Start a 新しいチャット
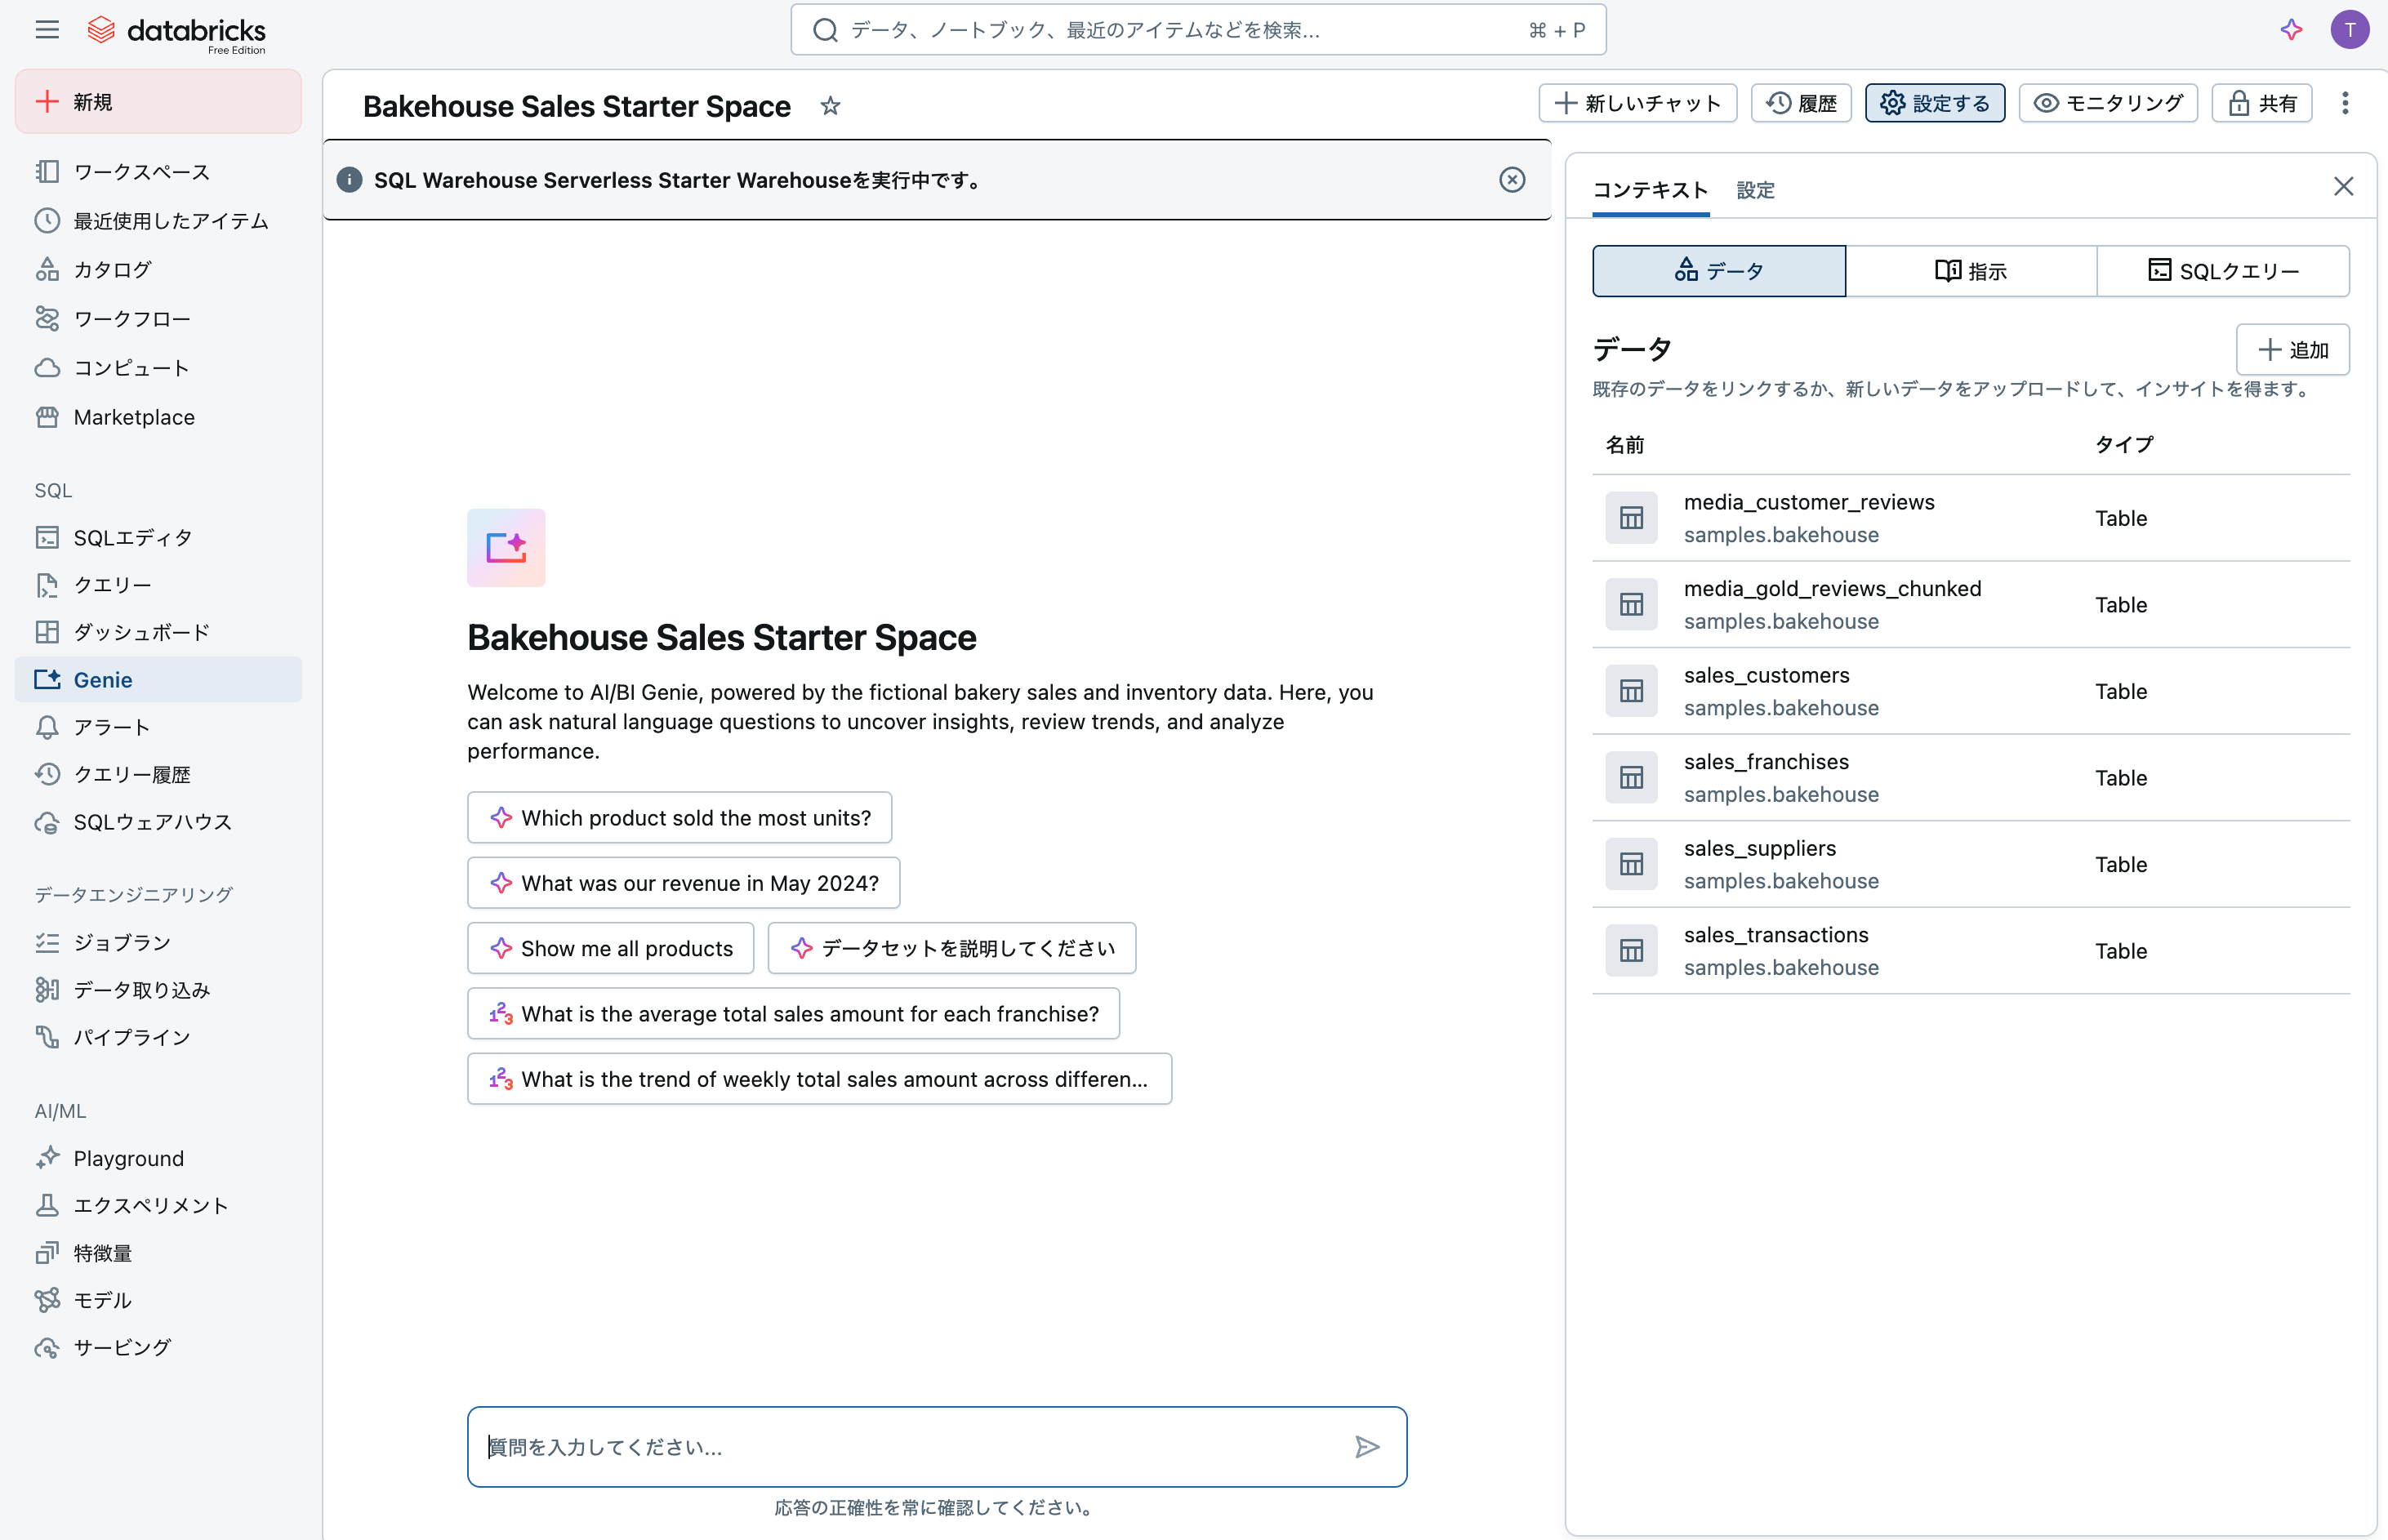Image resolution: width=2388 pixels, height=1540 pixels. point(1637,103)
